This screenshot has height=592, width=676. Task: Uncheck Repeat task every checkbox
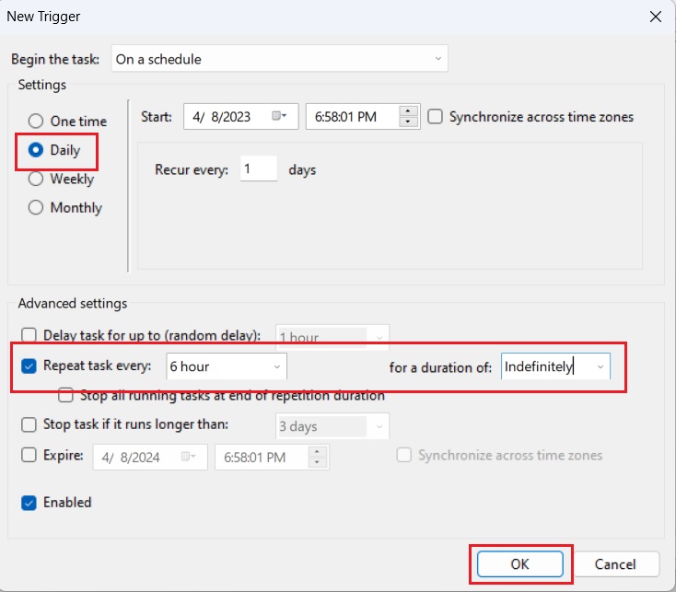click(x=29, y=366)
